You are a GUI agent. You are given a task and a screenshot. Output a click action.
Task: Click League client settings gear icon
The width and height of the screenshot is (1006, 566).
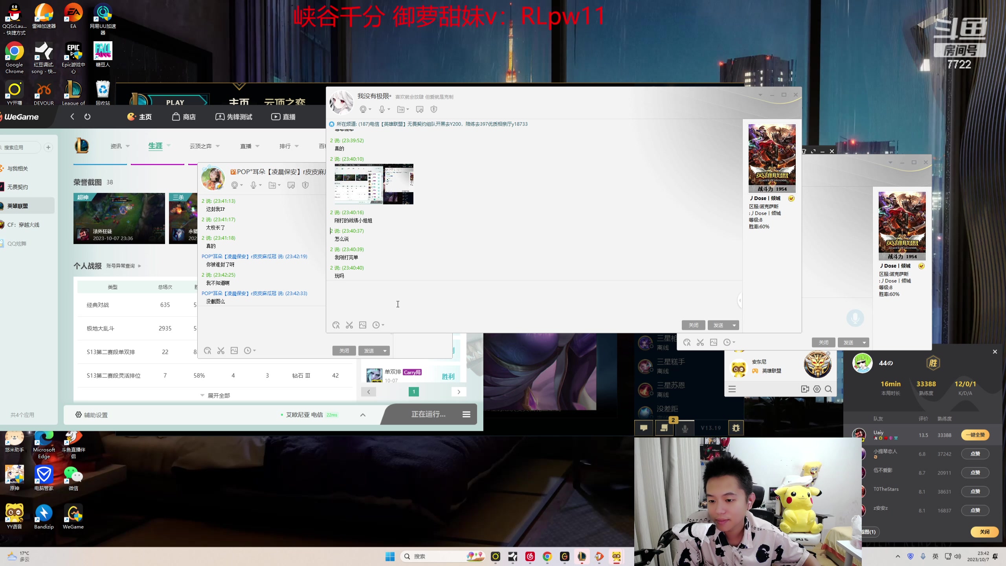[736, 428]
